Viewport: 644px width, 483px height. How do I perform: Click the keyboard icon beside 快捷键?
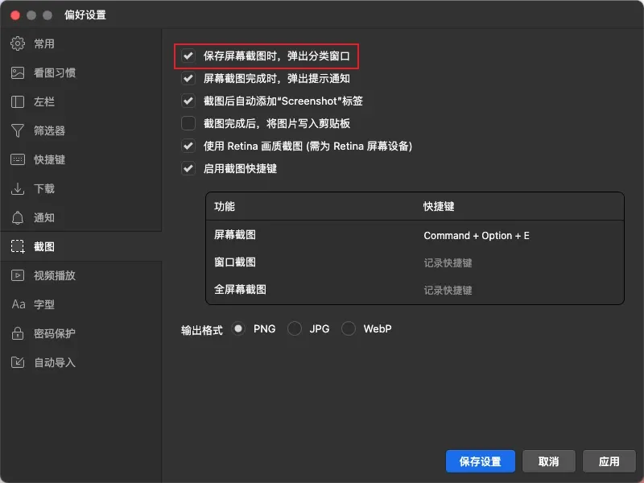pyautogui.click(x=17, y=159)
